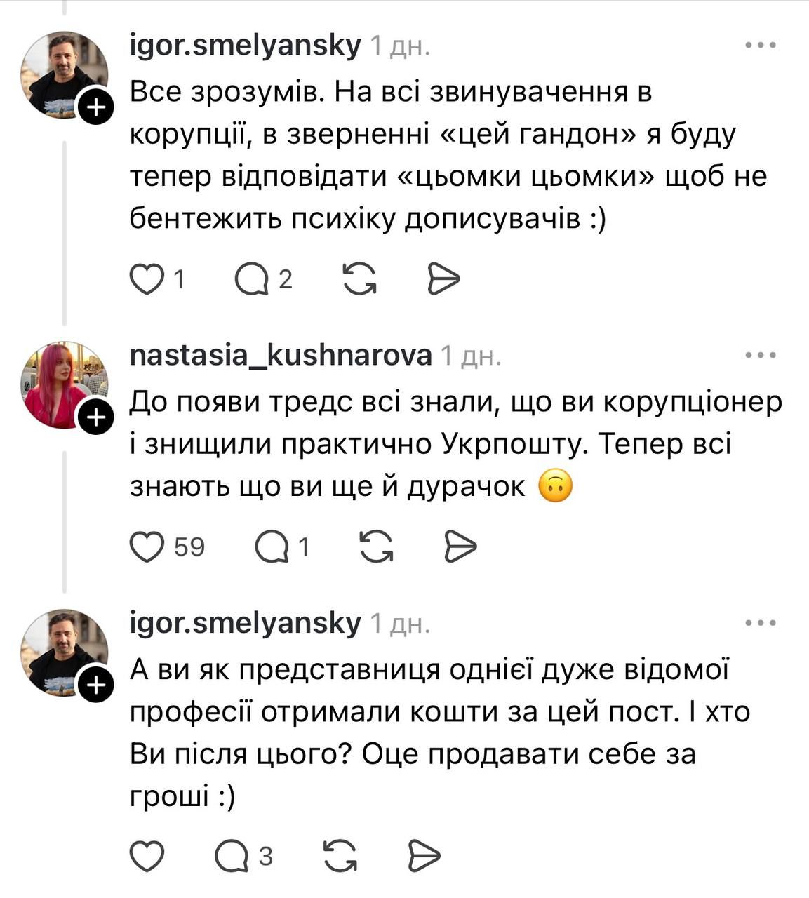This screenshot has height=898, width=809.
Task: Reply to the nastasia_kushnarova comment
Action: tap(271, 547)
